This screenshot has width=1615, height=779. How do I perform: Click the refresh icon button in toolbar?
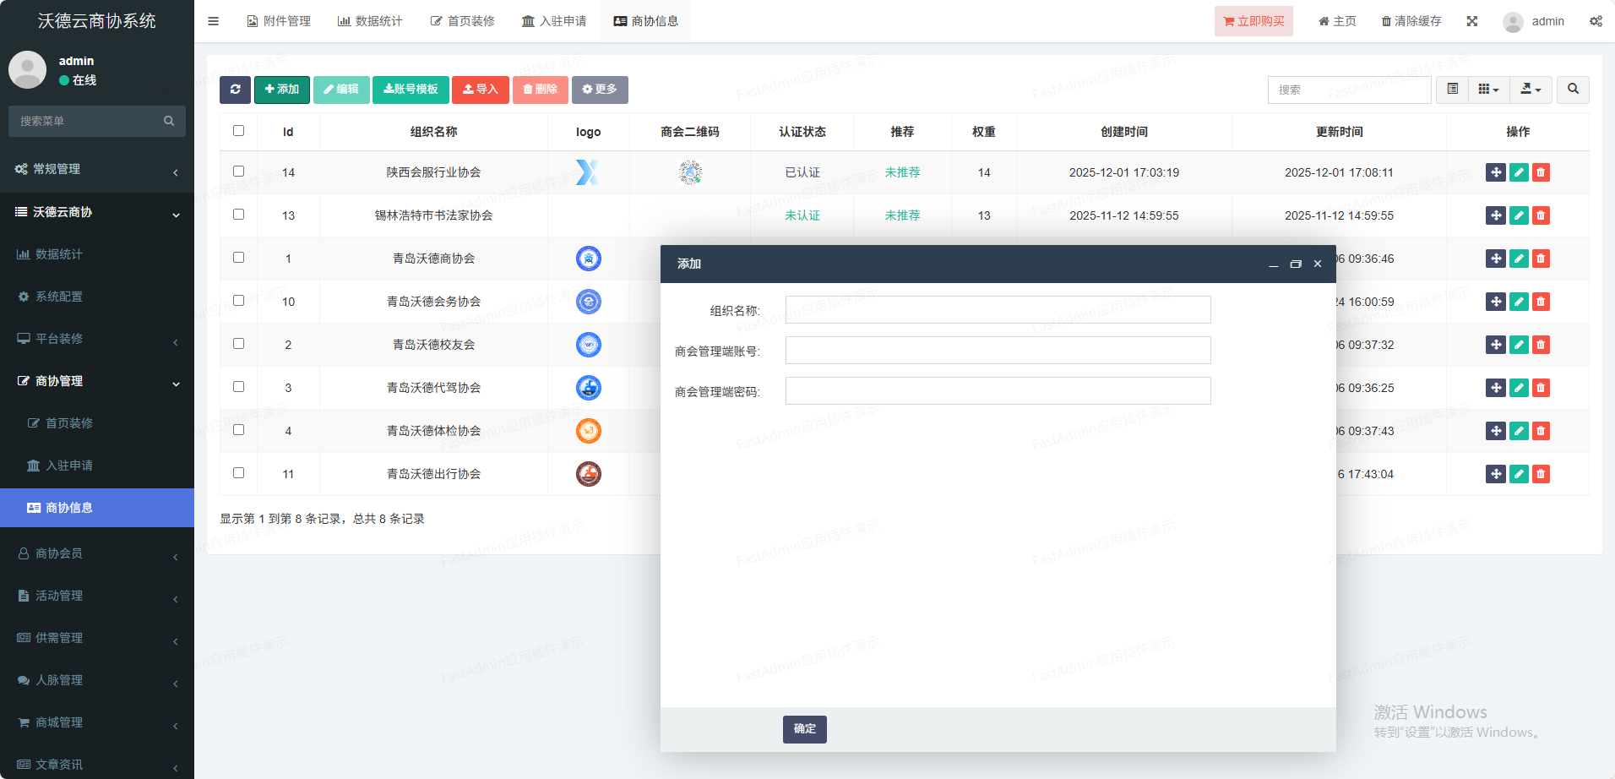(235, 90)
